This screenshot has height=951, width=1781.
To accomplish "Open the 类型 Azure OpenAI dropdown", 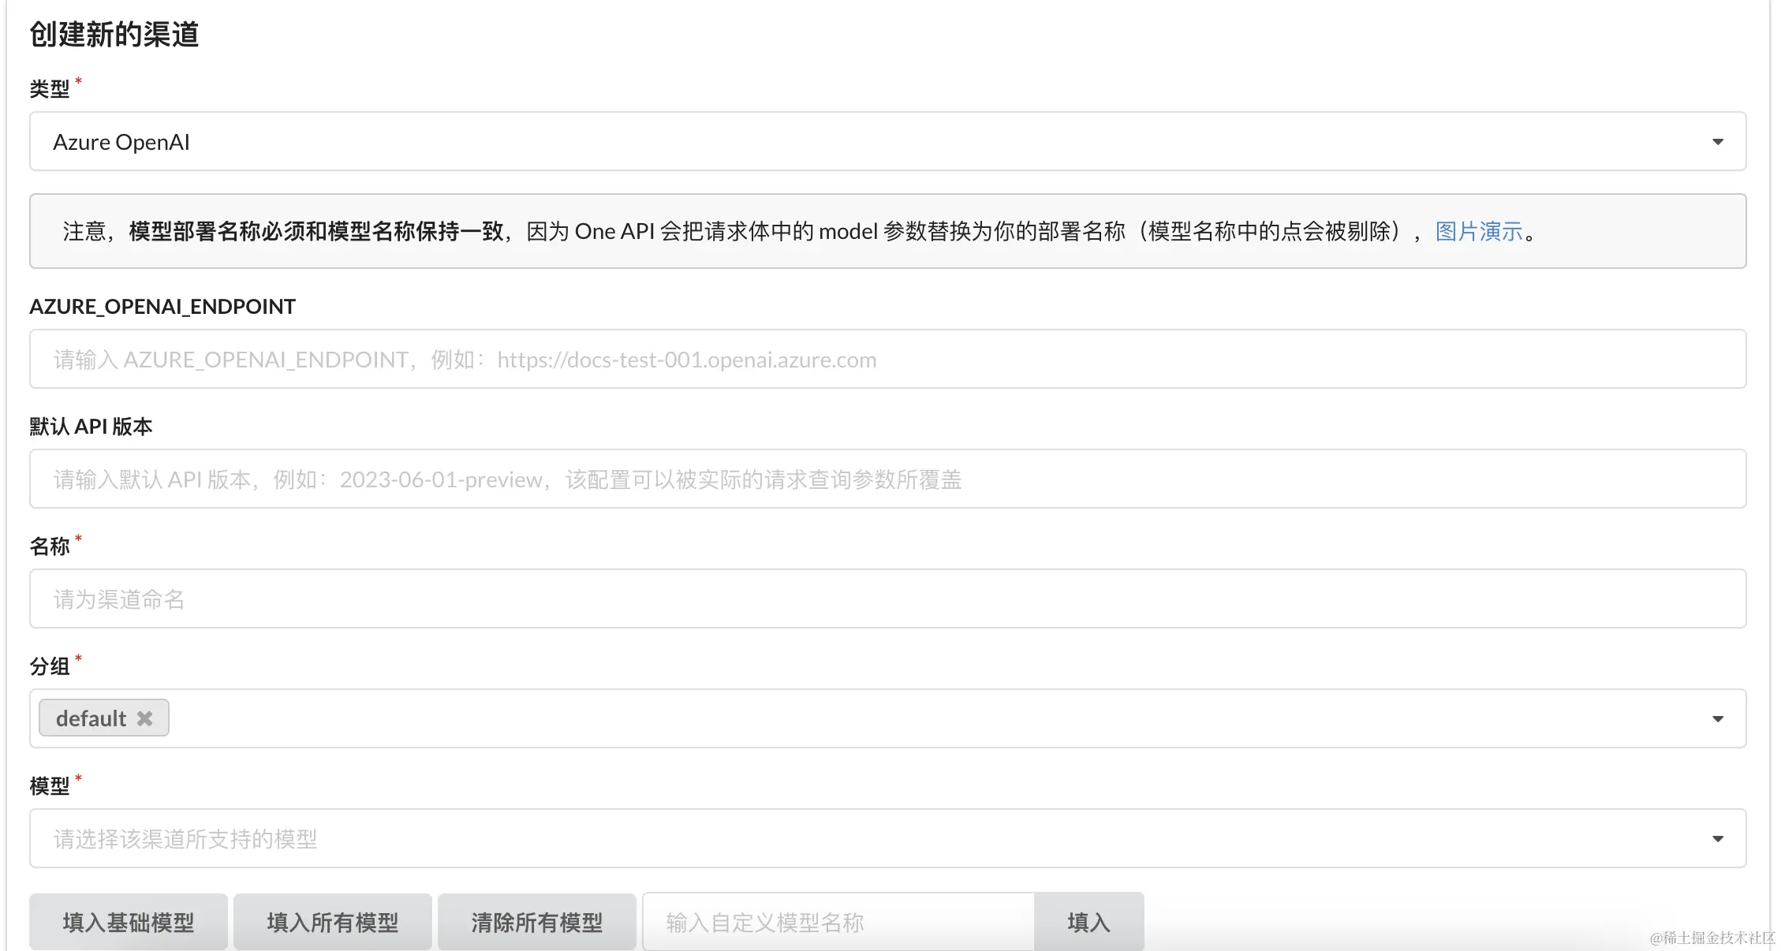I will 868,142.
